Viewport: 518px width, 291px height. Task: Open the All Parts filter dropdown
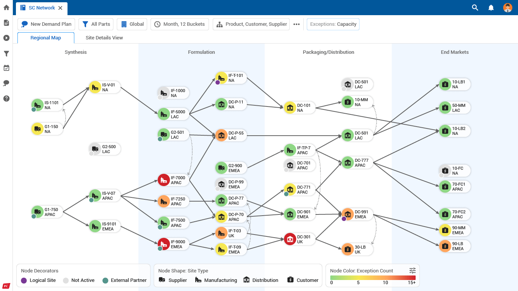(x=96, y=24)
